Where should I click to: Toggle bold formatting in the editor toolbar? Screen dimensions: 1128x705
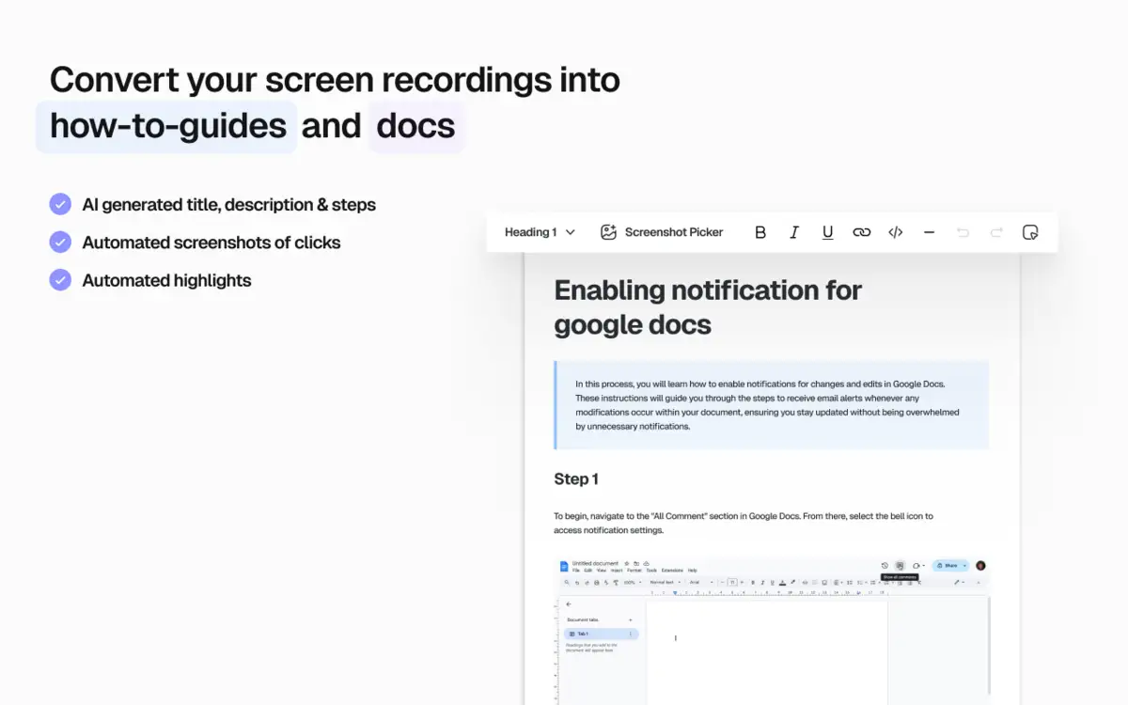pos(760,232)
